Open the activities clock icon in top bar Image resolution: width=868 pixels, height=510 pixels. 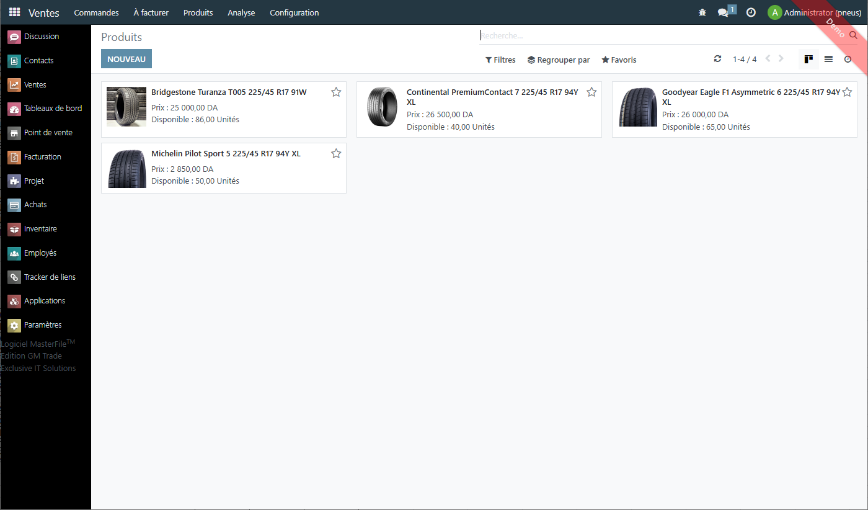coord(751,12)
